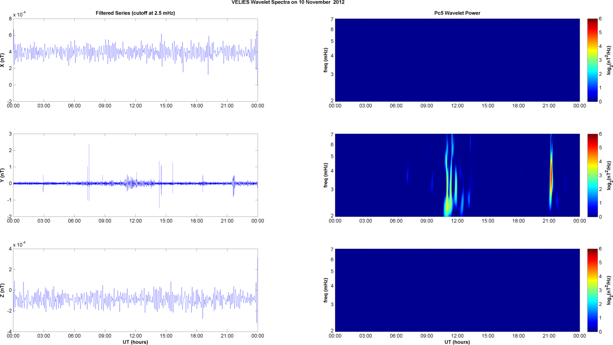
Task: Click the 'UT (hours)' label under the bottom spectrogram
Action: tap(457, 342)
